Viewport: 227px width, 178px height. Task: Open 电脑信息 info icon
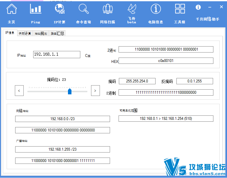coord(156,9)
